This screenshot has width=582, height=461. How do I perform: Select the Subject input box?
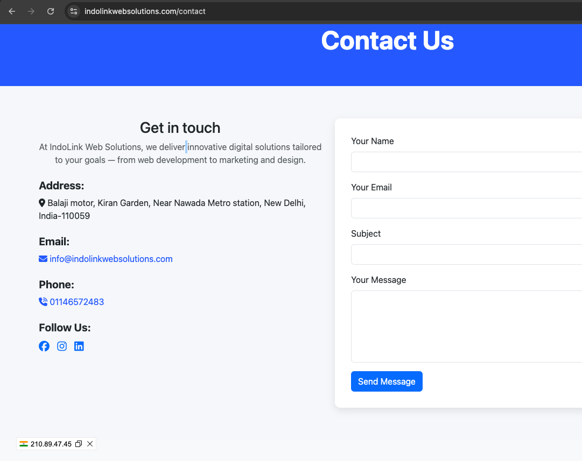[x=466, y=254]
